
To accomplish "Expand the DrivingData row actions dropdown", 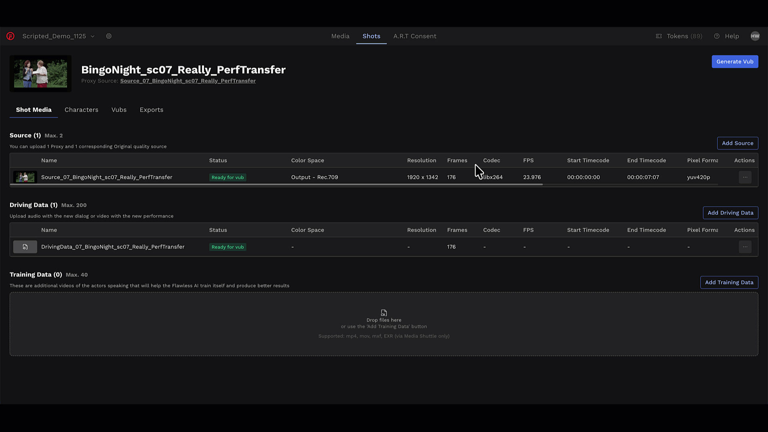I will [745, 247].
